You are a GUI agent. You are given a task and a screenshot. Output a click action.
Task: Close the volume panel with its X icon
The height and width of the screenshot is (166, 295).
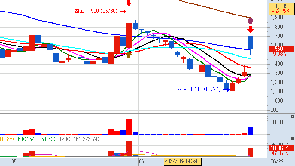(x=292, y=117)
